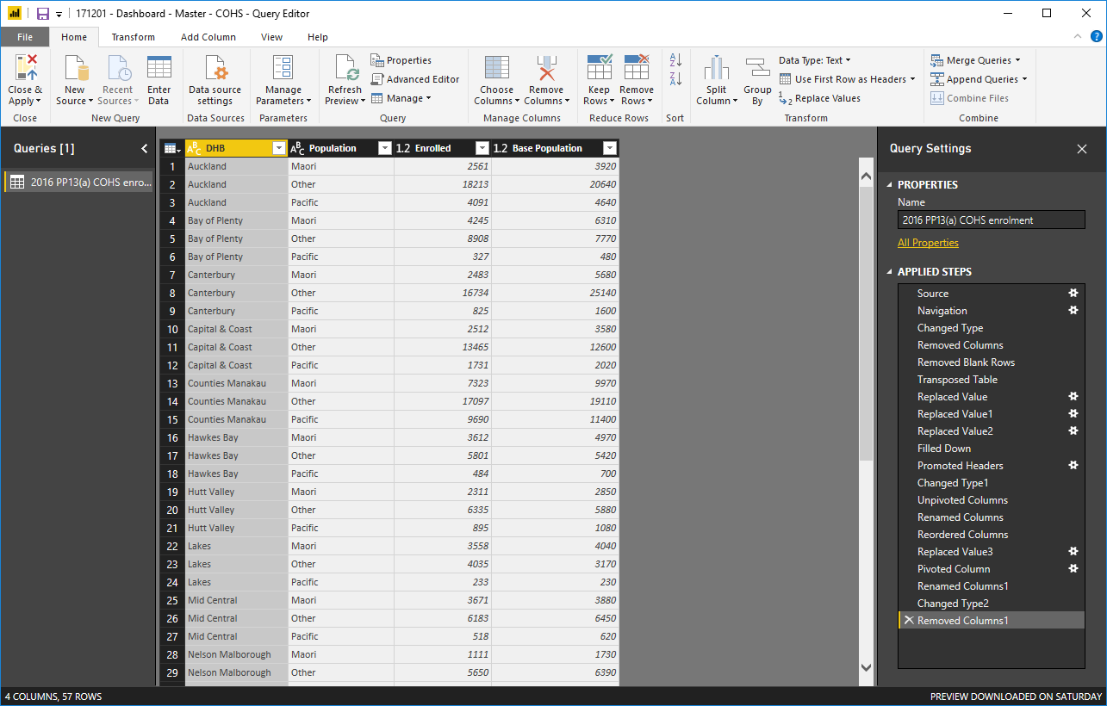
Task: Open the File menu tab
Action: point(25,37)
